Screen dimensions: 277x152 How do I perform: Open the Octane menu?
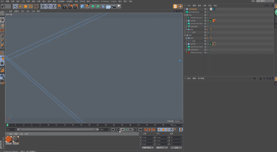pyautogui.click(x=114, y=1)
